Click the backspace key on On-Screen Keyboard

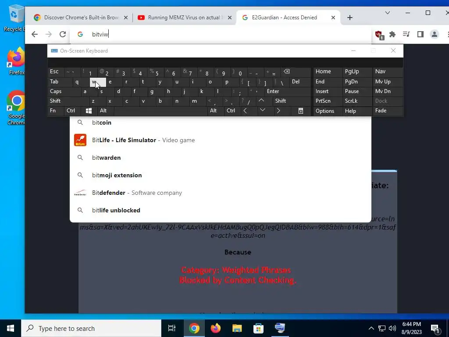[x=296, y=72]
